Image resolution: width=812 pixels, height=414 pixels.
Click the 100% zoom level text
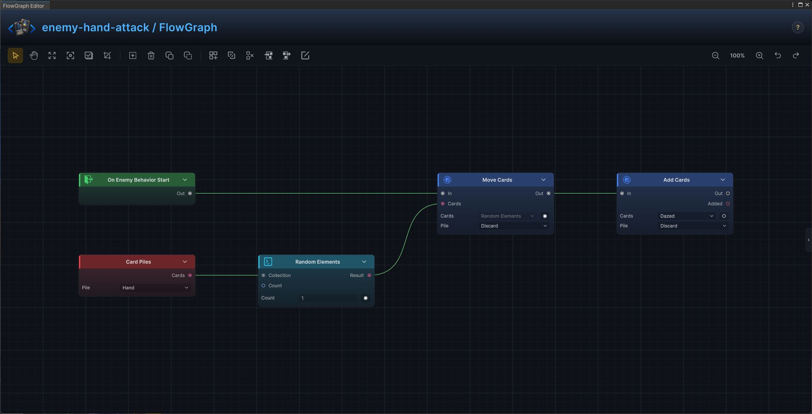[737, 55]
